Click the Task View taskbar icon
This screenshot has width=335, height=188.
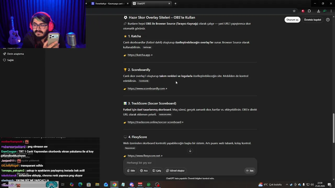(63, 185)
